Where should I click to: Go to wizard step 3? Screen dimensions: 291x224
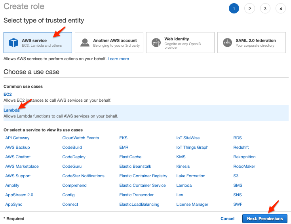tap(265, 9)
